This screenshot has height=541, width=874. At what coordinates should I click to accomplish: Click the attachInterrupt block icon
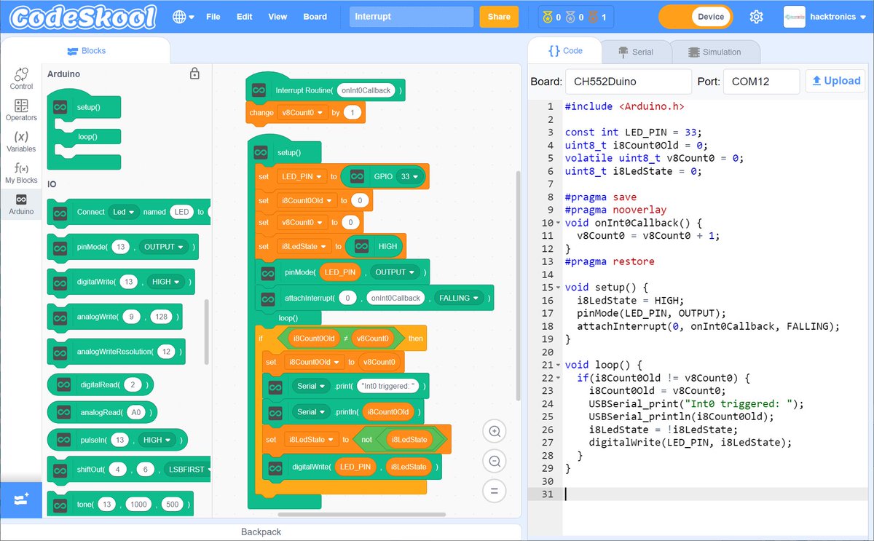pos(268,298)
